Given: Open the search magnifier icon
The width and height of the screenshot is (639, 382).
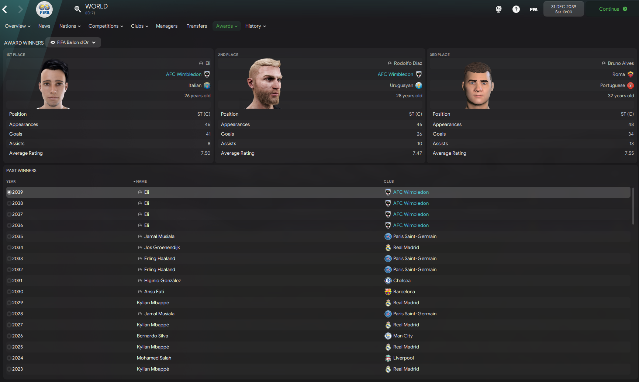Looking at the screenshot, I should coord(77,9).
